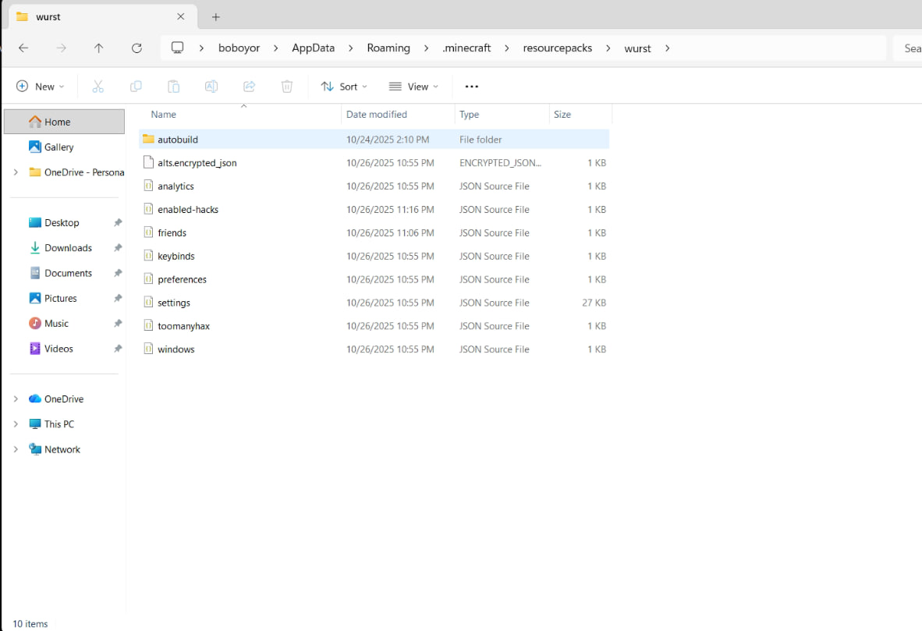This screenshot has width=922, height=631.
Task: Navigate back using the back arrow
Action: [23, 48]
